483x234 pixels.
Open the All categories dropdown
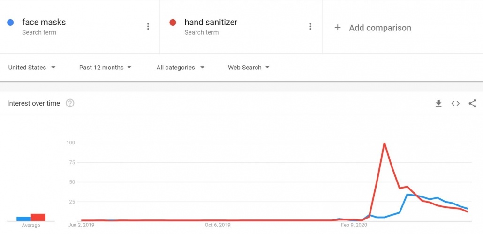[180, 68]
